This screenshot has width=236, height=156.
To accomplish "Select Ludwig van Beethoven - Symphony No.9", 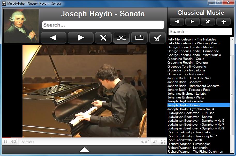I will [x=199, y=128].
